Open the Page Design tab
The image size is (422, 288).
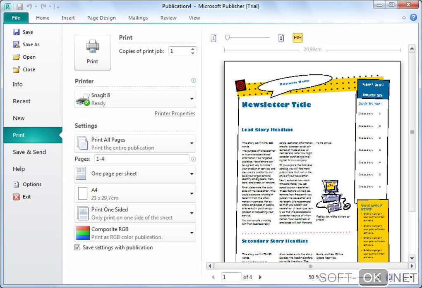(101, 18)
